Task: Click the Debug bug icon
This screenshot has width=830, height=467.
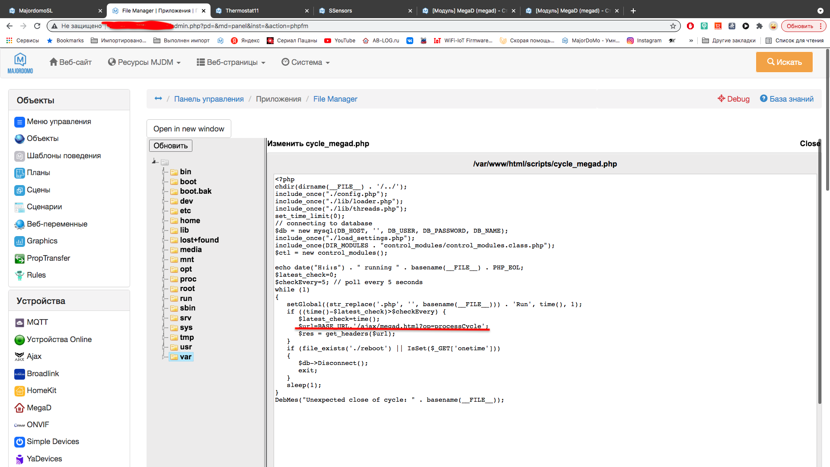Action: point(721,99)
